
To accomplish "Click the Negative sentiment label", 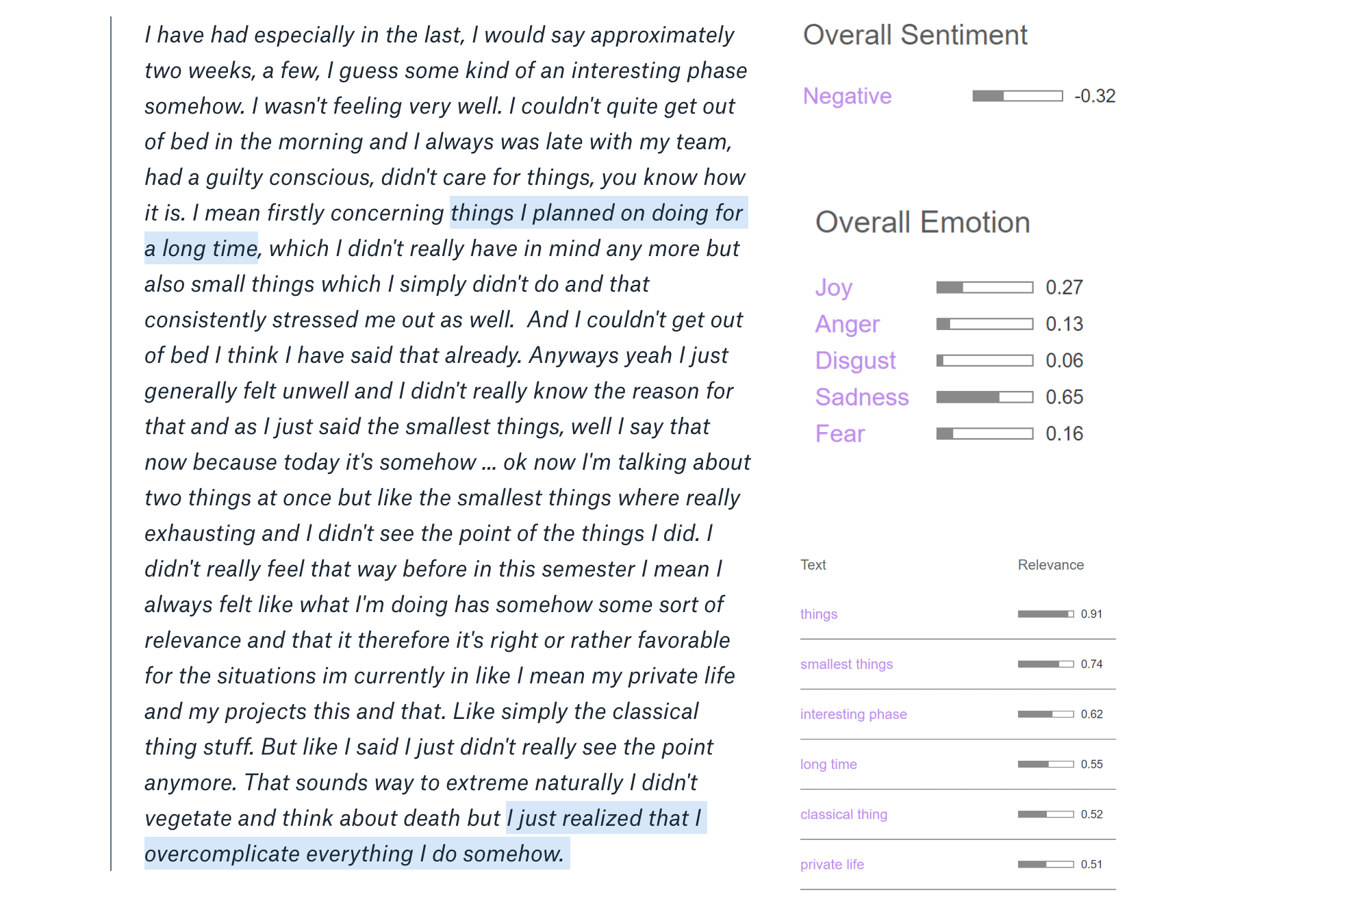I will [847, 96].
